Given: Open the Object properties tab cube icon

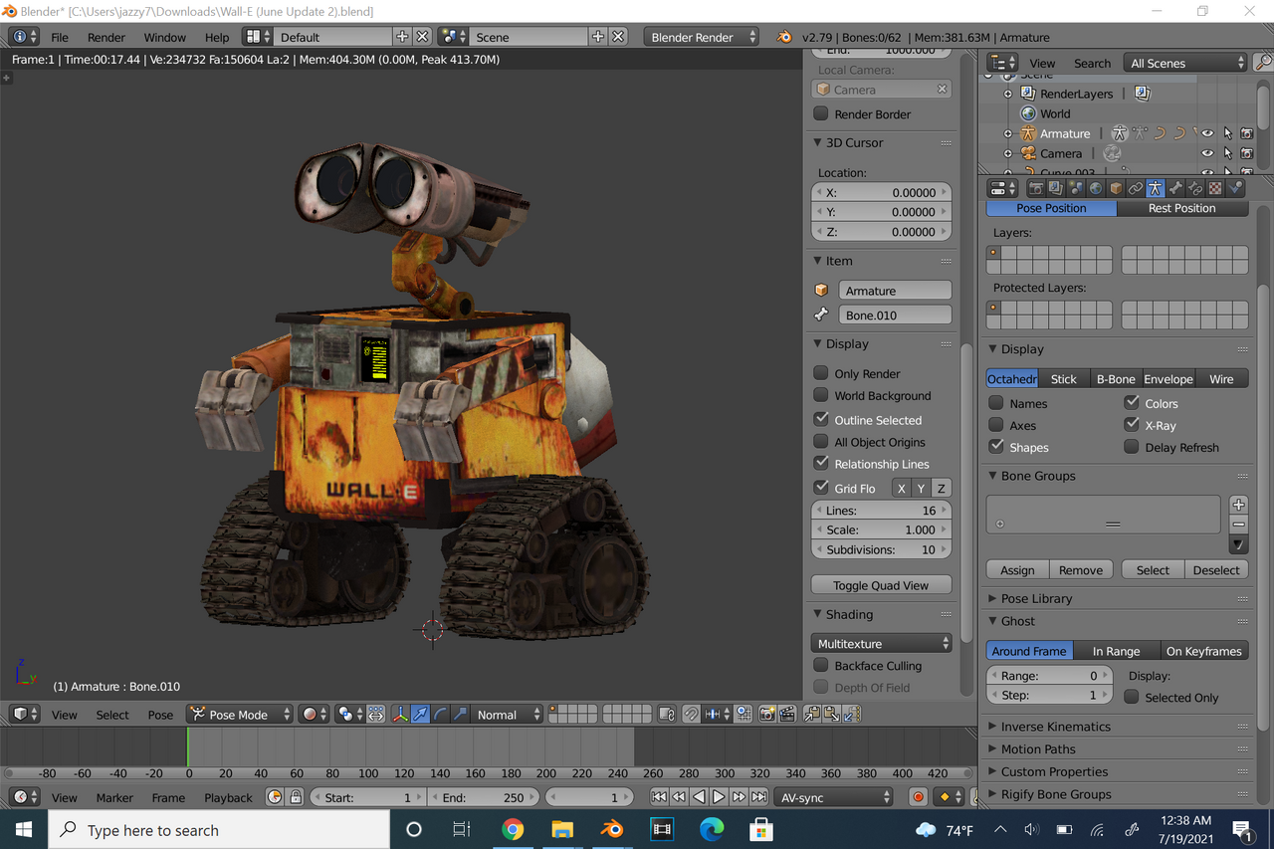Looking at the screenshot, I should tap(1116, 187).
